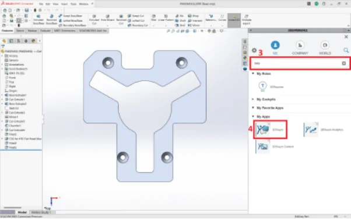Select the Linear Pattern tool
Screen dimensions: 351x219
click(x=166, y=18)
